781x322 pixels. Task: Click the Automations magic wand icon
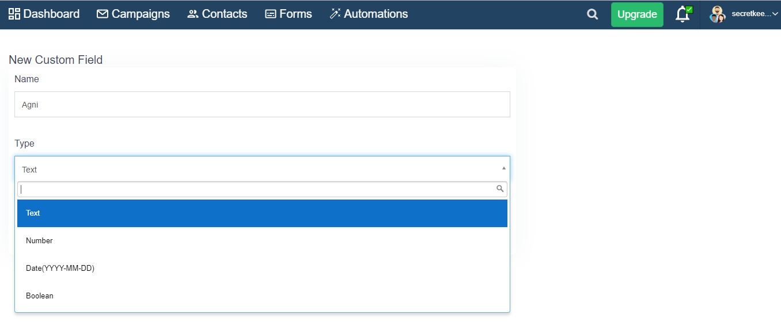tap(335, 14)
